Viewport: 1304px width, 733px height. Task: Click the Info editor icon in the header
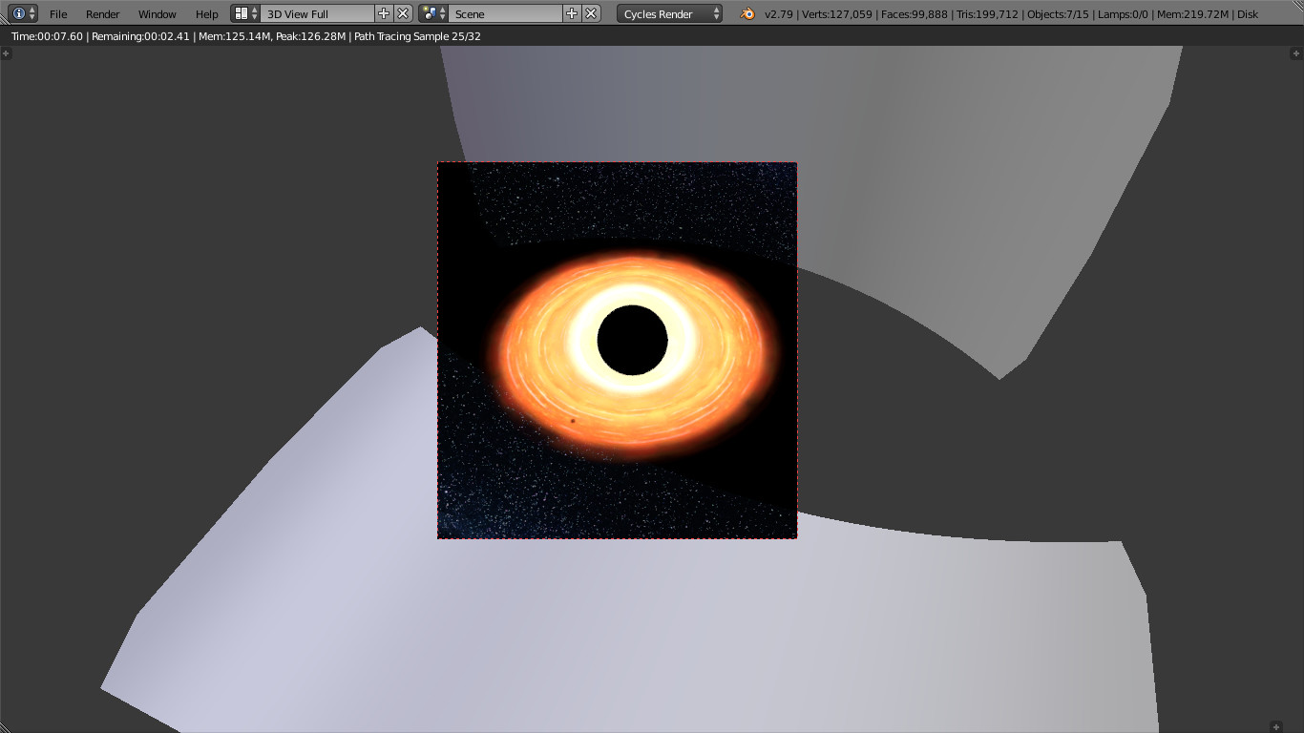(17, 13)
